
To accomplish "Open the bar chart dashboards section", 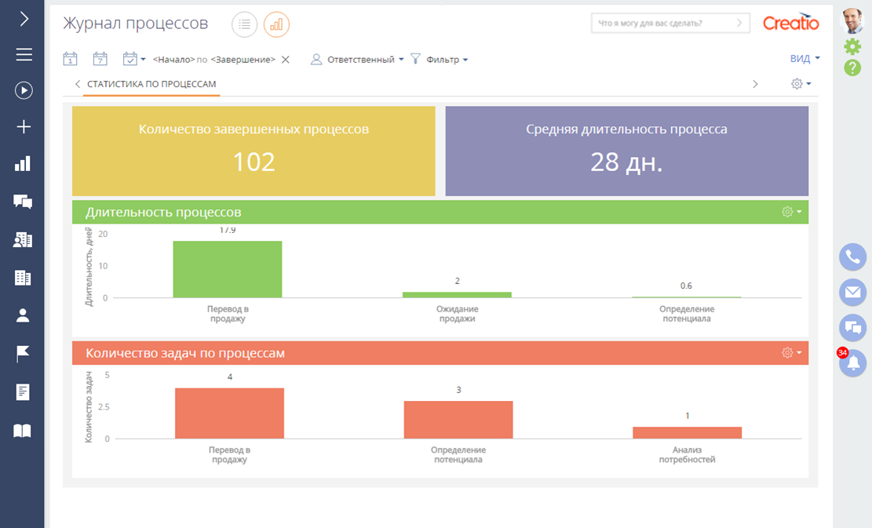I will point(24,163).
